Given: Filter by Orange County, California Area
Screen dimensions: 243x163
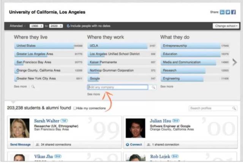Looking at the screenshot, I should pos(49,70).
